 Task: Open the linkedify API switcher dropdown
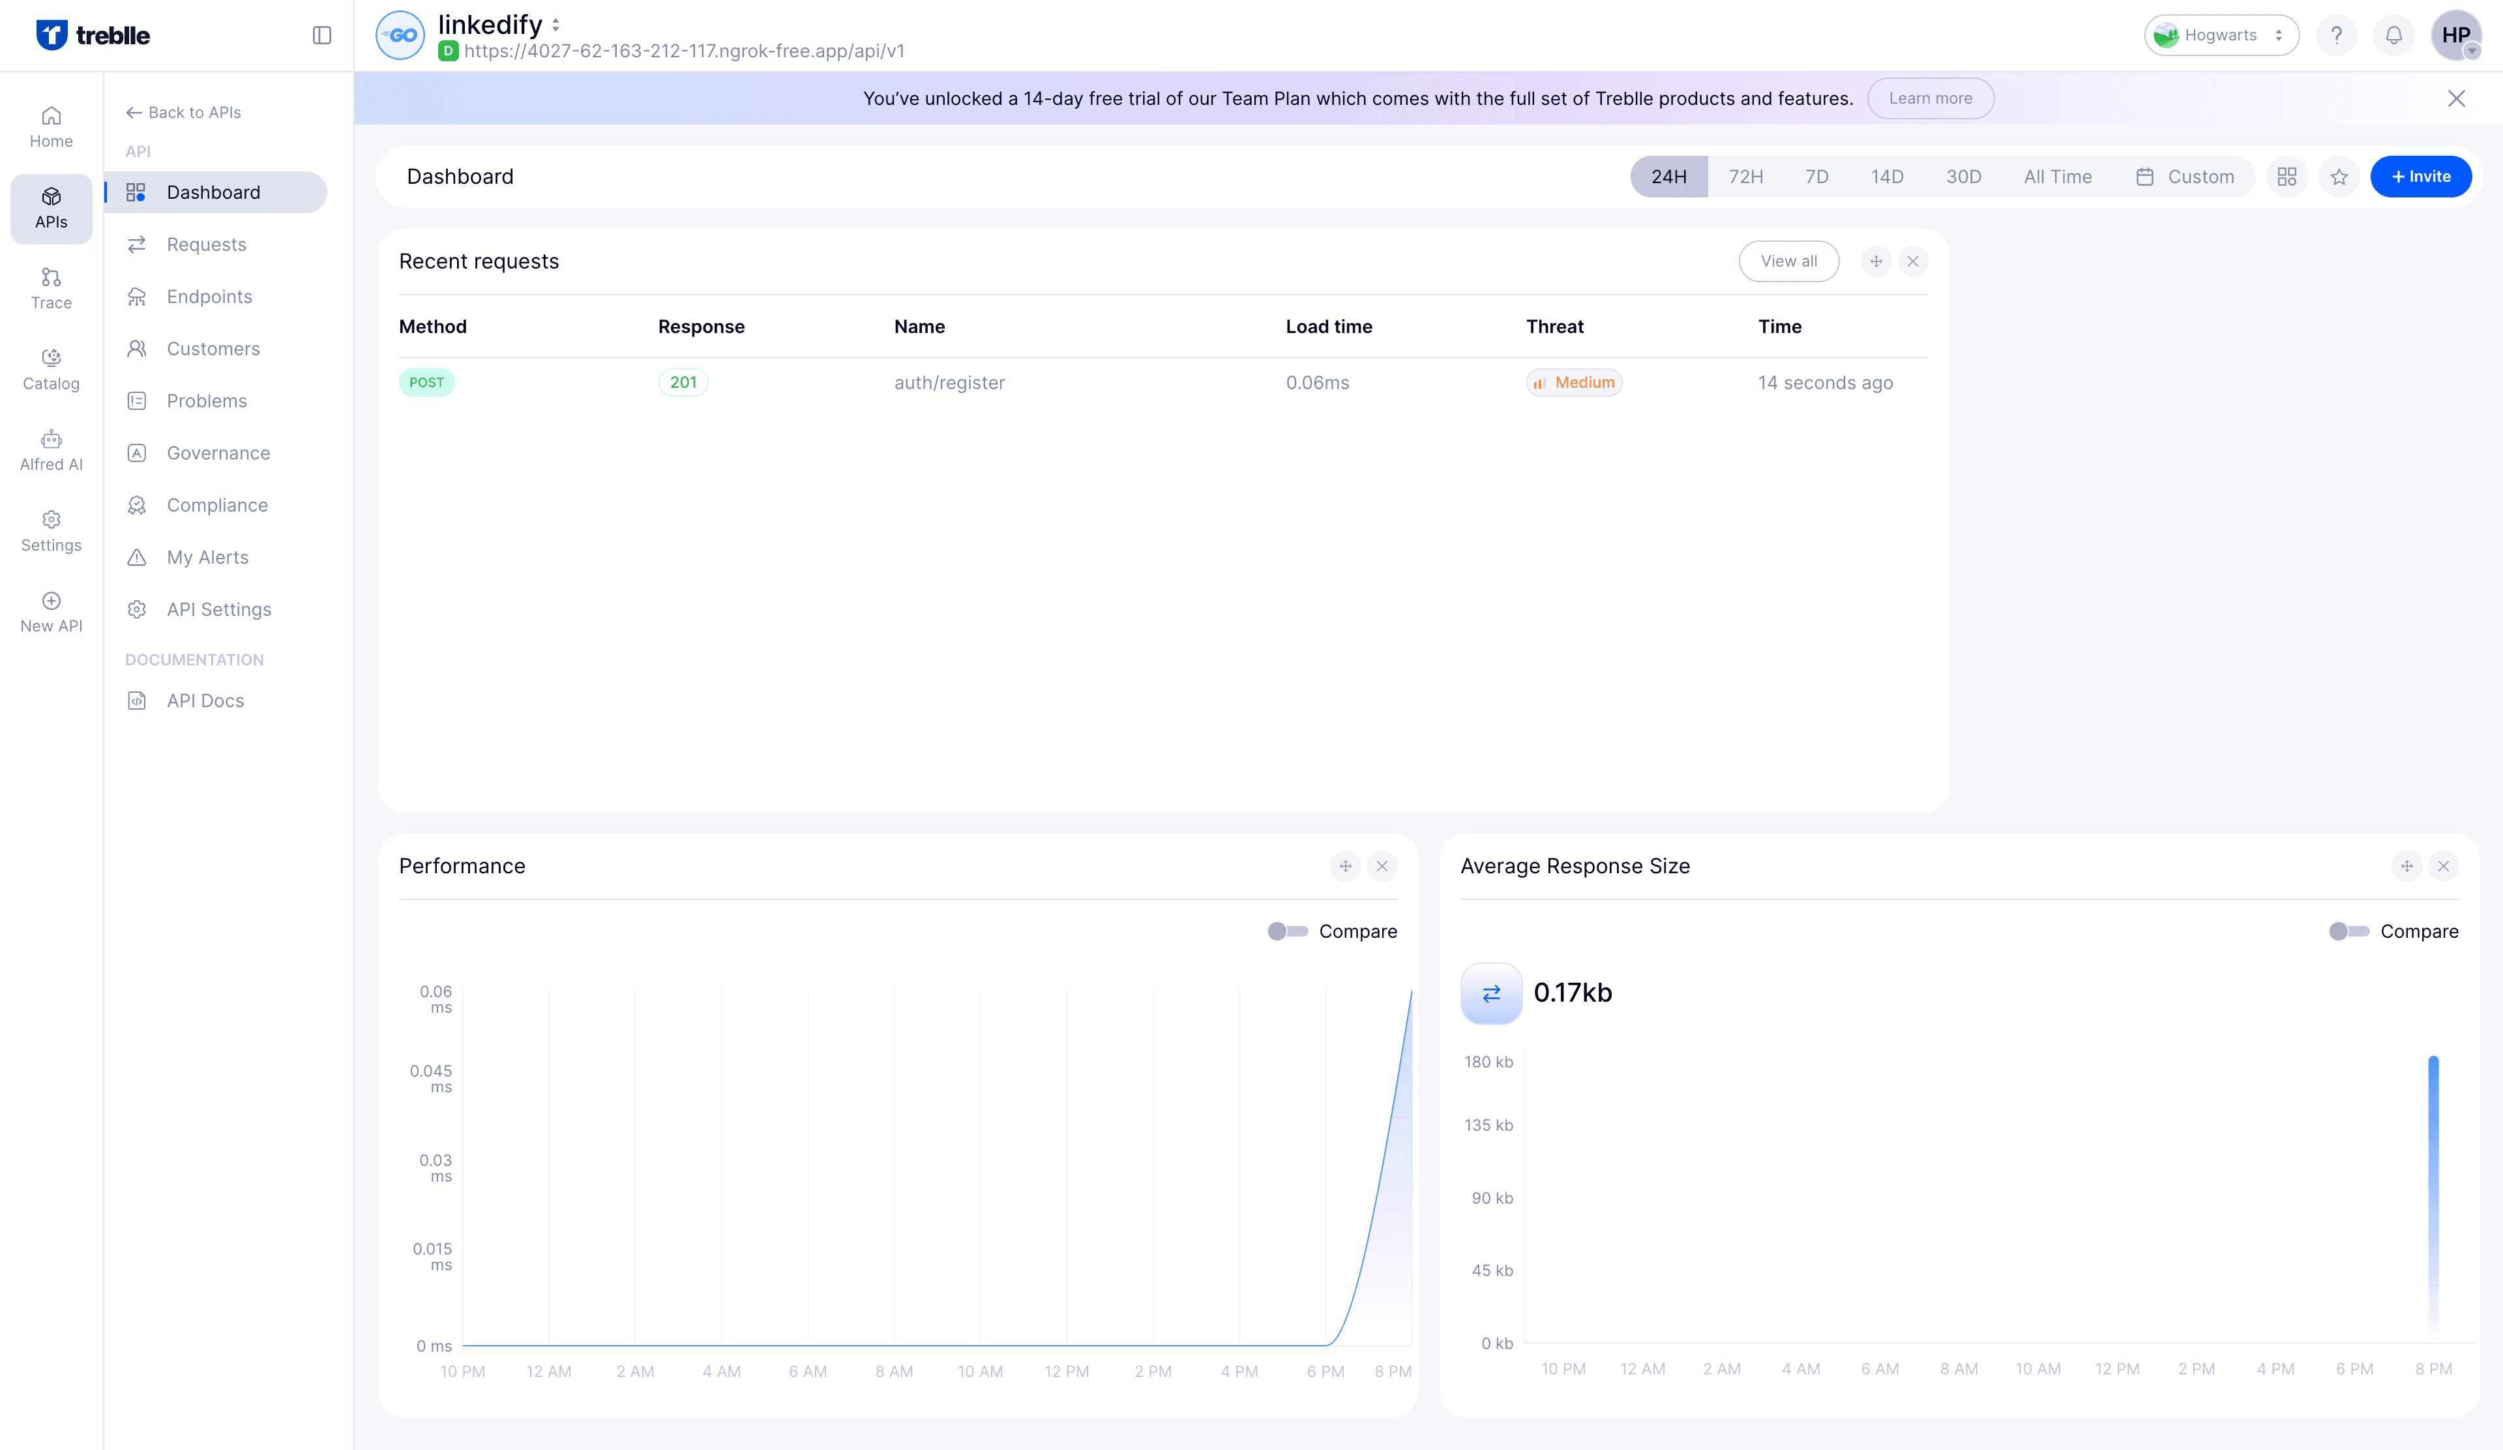tap(556, 25)
